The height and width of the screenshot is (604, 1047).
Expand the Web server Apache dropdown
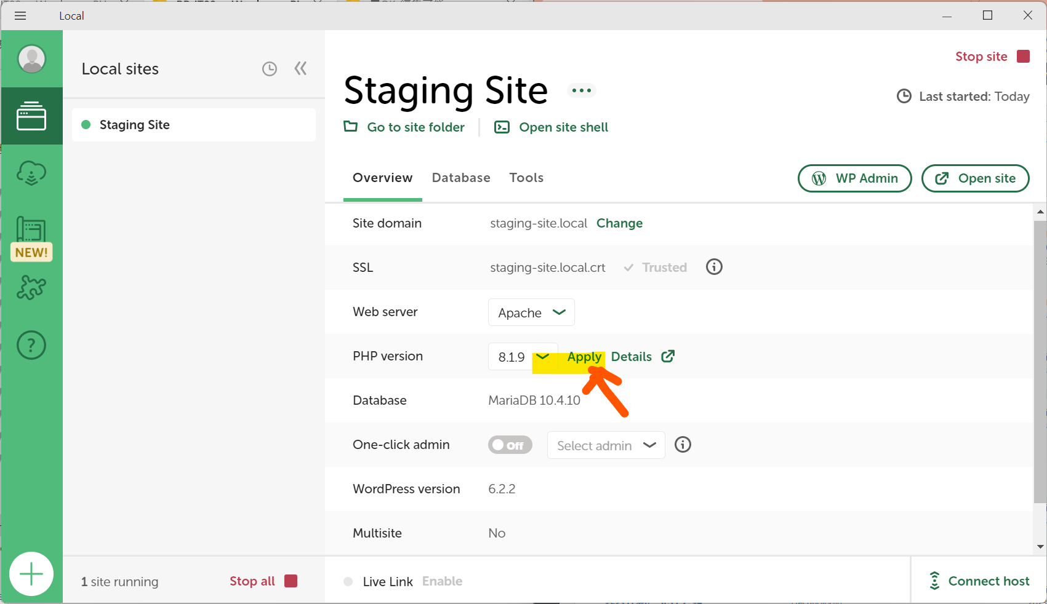[531, 312]
